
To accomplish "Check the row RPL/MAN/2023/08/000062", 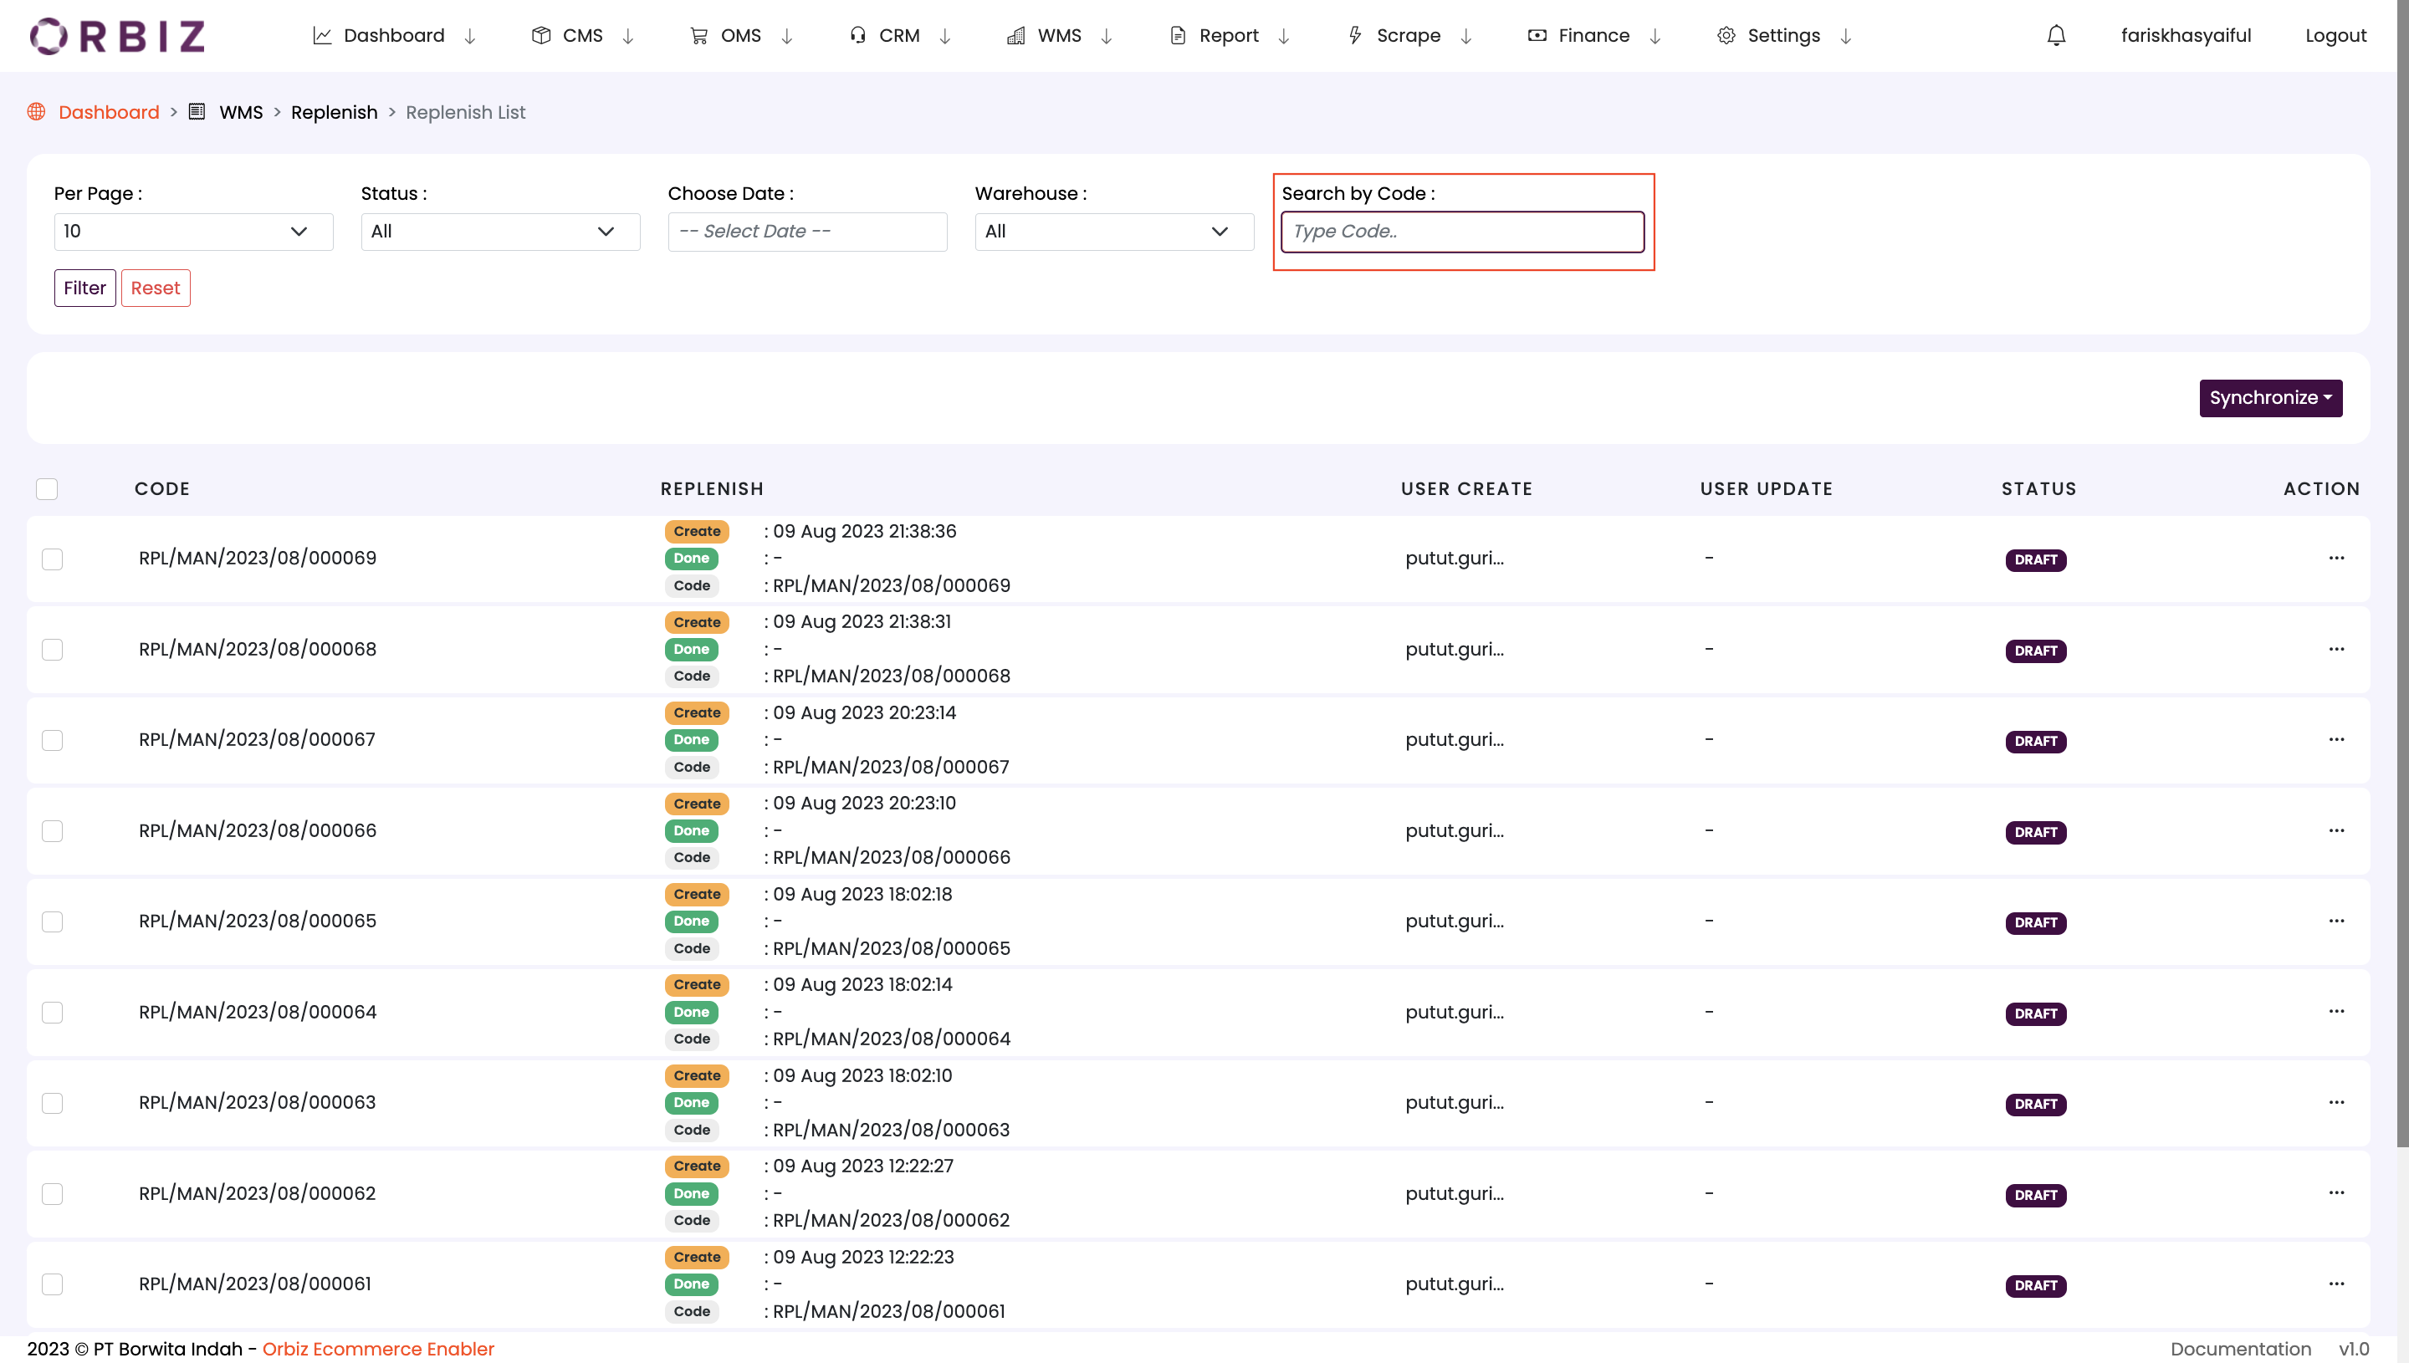I will pyautogui.click(x=53, y=1193).
